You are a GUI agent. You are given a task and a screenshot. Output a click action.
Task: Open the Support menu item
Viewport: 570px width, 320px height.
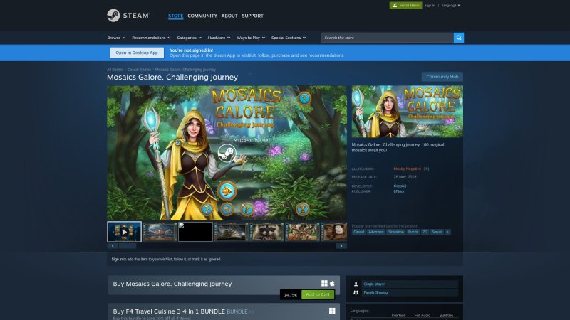tap(252, 16)
